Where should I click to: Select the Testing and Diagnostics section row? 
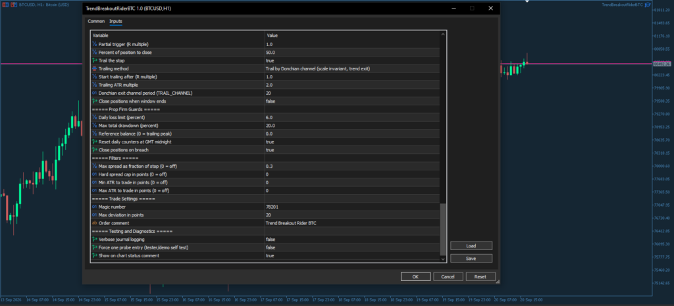[x=265, y=231]
